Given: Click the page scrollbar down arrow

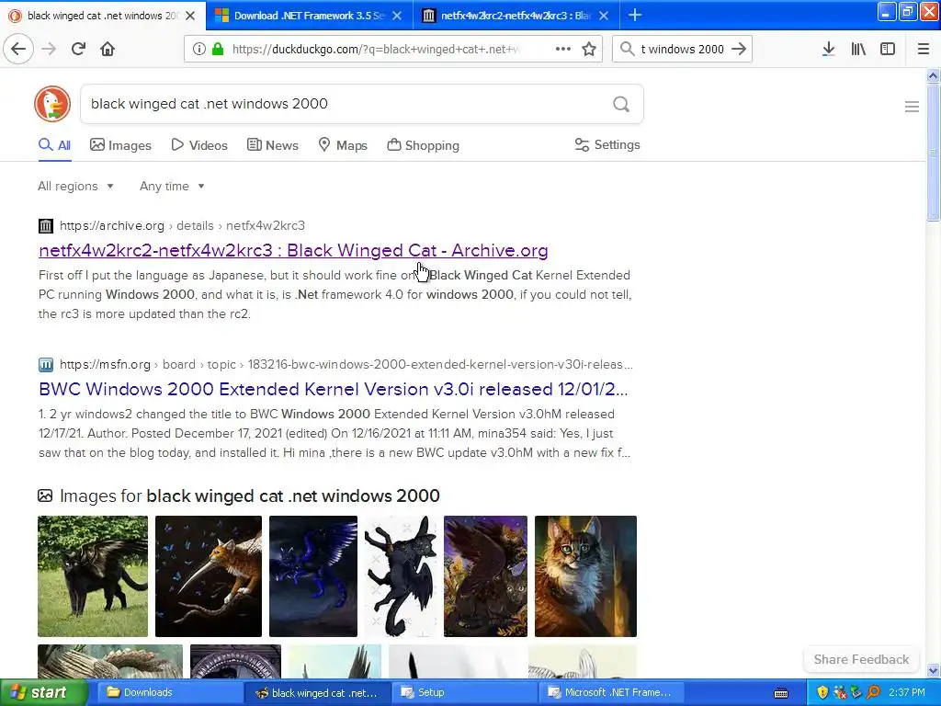Looking at the screenshot, I should tap(934, 670).
